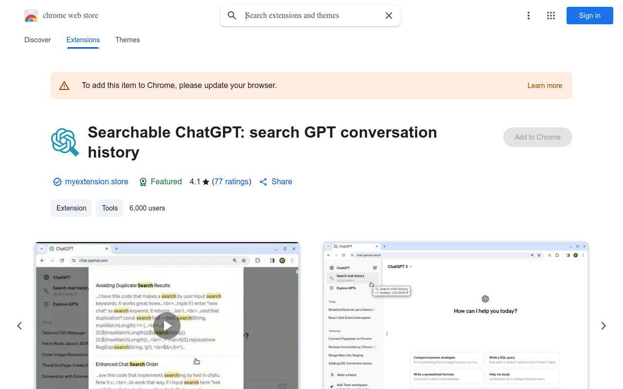The image size is (623, 389).
Task: Click the update your browser message text
Action: (179, 86)
